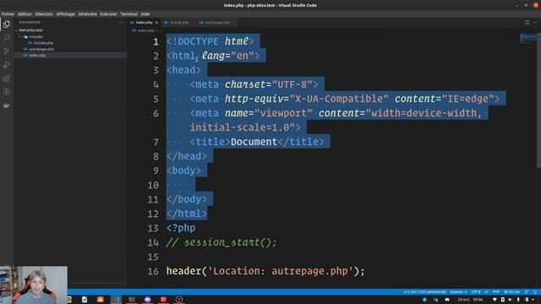This screenshot has width=541, height=304.
Task: Change the PHP language mode in status bar
Action: (496, 292)
